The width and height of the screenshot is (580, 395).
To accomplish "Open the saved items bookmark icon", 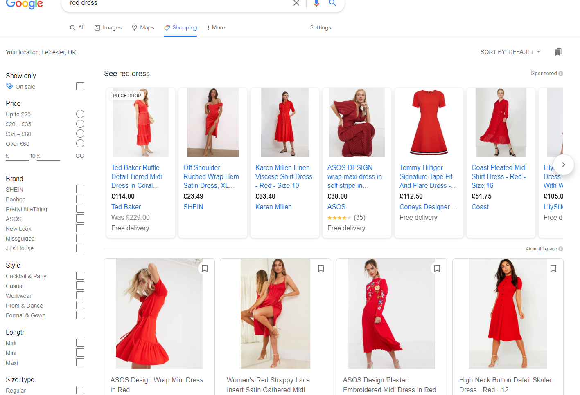I will pos(558,52).
